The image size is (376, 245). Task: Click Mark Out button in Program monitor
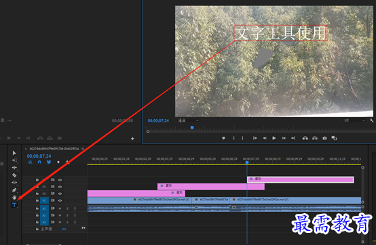pyautogui.click(x=242, y=138)
